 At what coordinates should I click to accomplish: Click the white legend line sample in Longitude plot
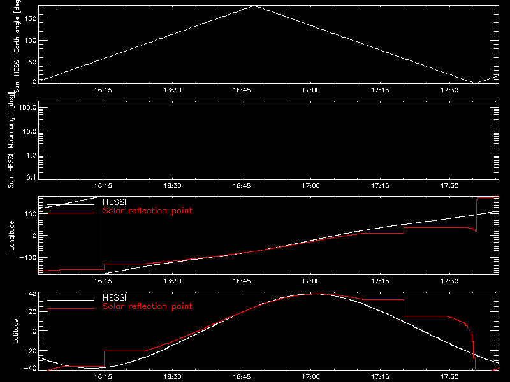point(71,204)
